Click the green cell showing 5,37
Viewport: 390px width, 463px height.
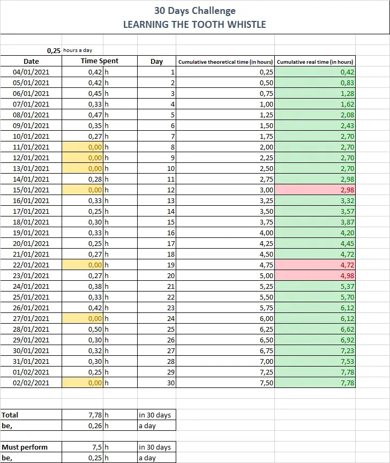315,286
